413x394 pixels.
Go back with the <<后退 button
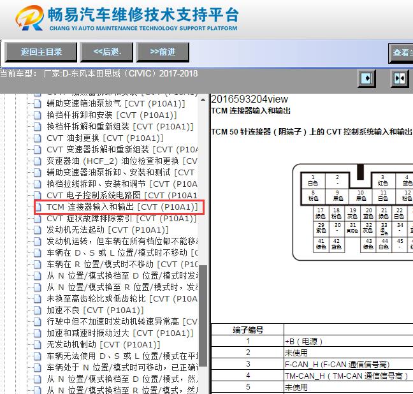pos(106,52)
